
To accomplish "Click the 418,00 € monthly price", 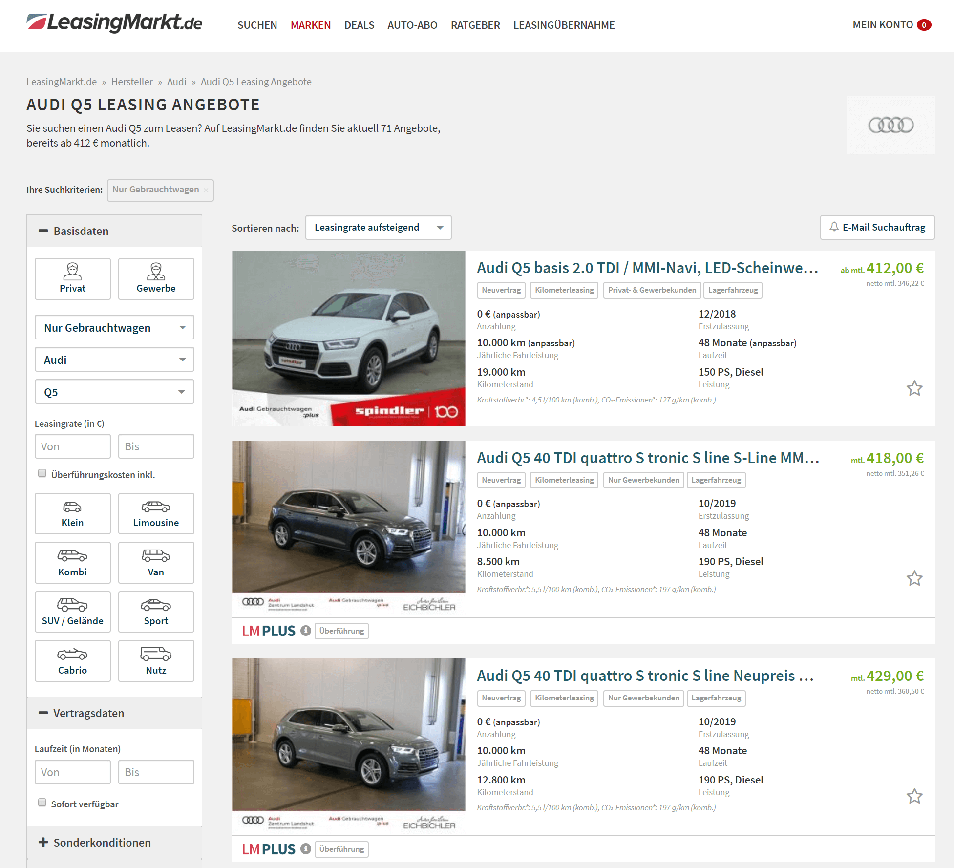I will point(895,458).
